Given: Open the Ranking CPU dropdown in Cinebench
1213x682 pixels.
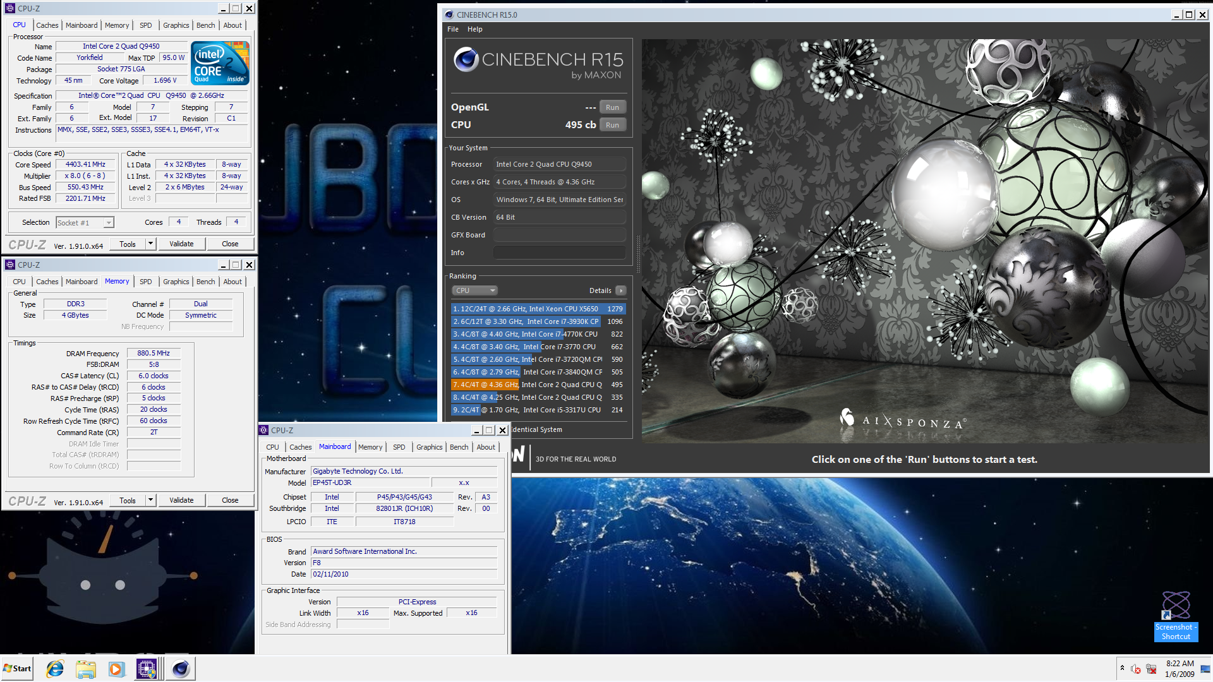Looking at the screenshot, I should point(475,290).
